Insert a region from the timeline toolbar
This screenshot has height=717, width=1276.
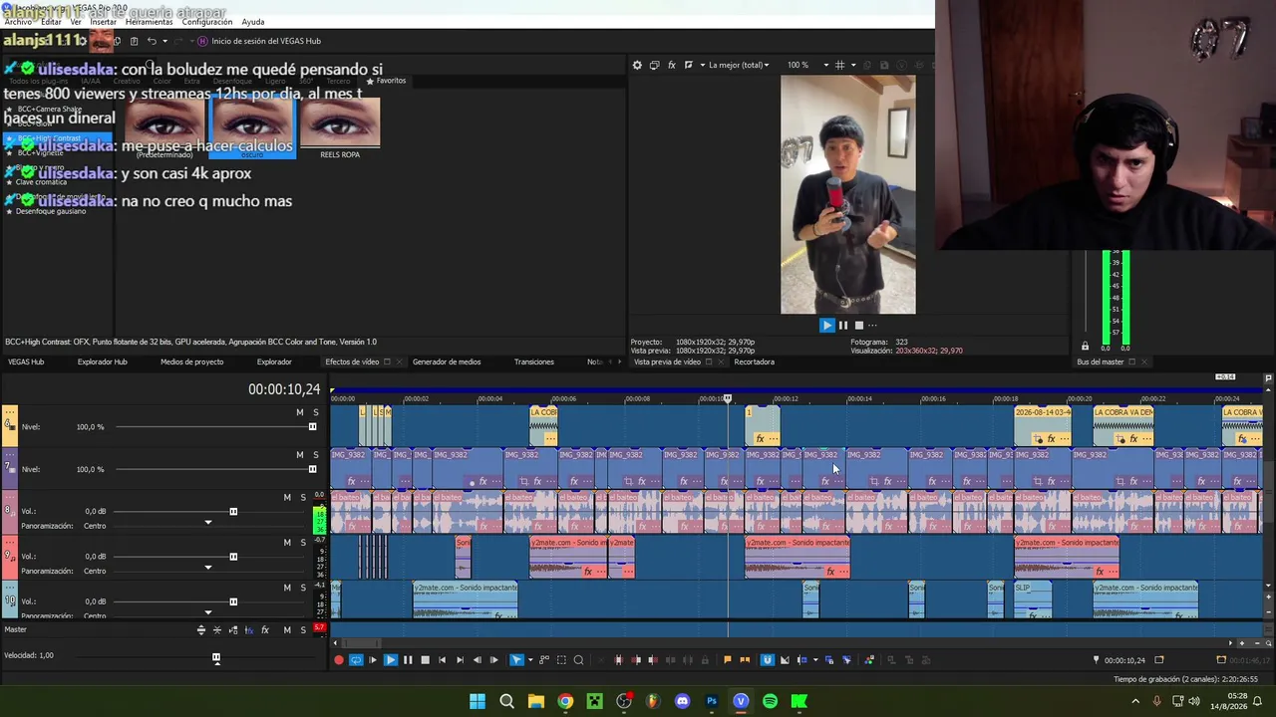coord(745,659)
